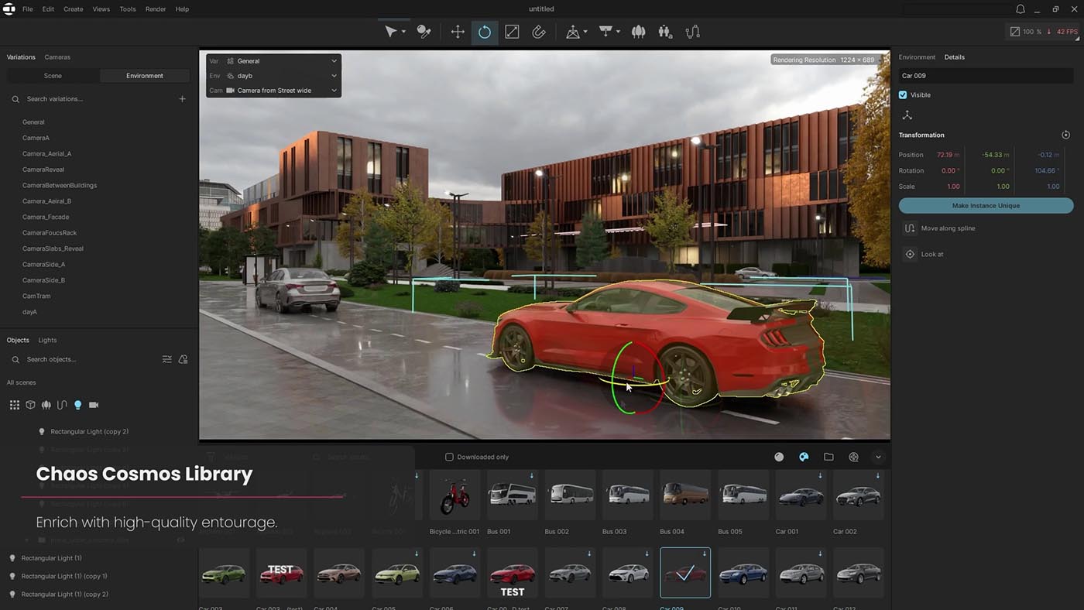
Task: Click the reset transformation icon
Action: [x=1065, y=135]
